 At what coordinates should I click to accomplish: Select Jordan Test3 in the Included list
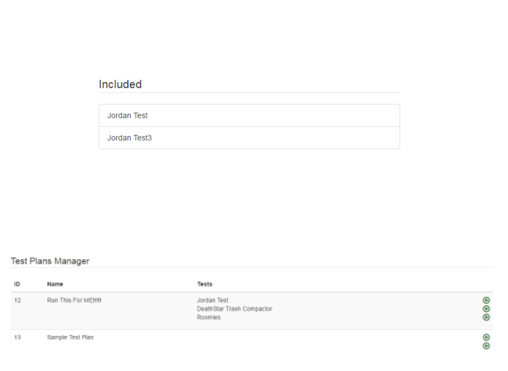(249, 138)
